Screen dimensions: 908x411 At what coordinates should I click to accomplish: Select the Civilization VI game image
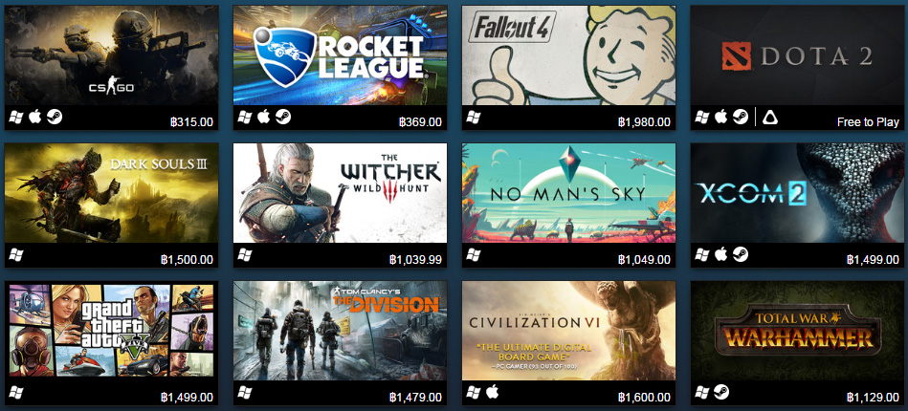tap(568, 331)
